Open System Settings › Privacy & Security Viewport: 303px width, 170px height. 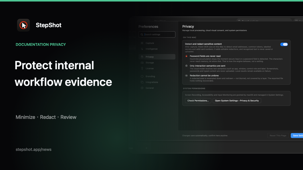coord(237,100)
